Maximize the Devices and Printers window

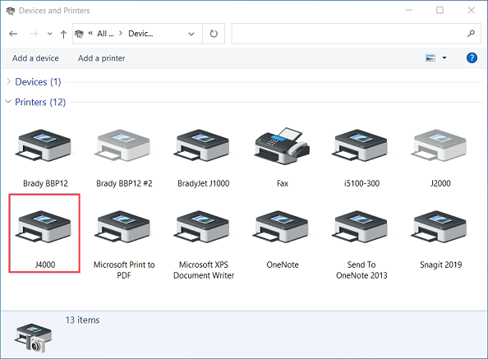point(440,10)
